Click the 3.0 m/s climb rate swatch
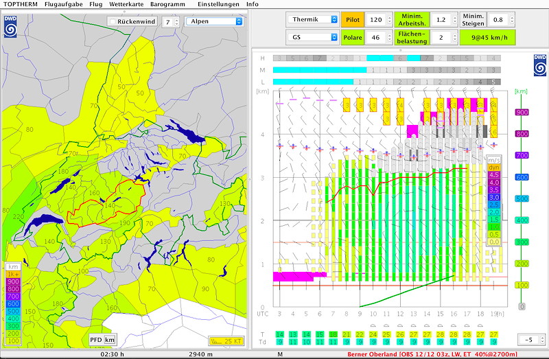The height and width of the screenshot is (359, 549). (493, 197)
